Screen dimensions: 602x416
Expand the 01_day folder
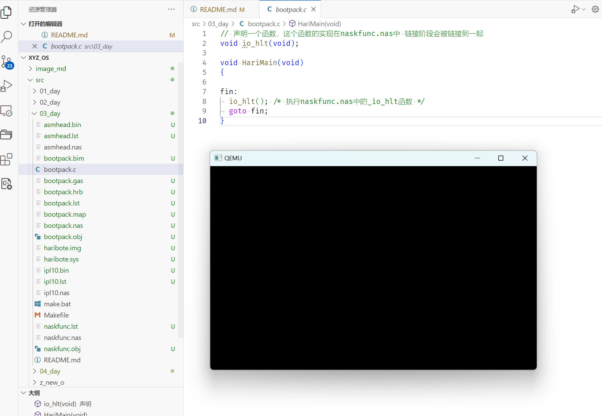[50, 91]
